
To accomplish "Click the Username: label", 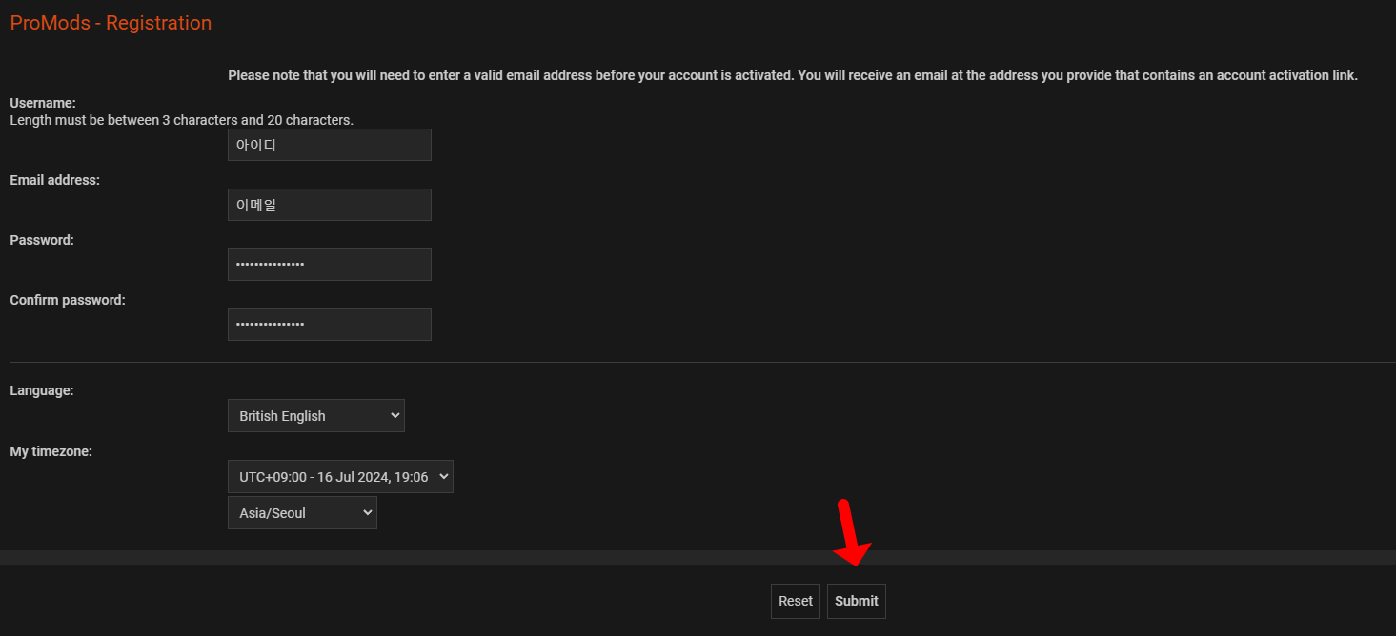I will pos(43,103).
